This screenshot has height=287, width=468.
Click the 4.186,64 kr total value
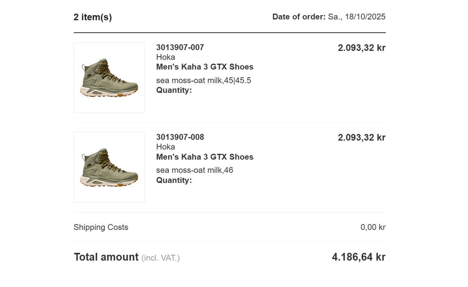358,257
